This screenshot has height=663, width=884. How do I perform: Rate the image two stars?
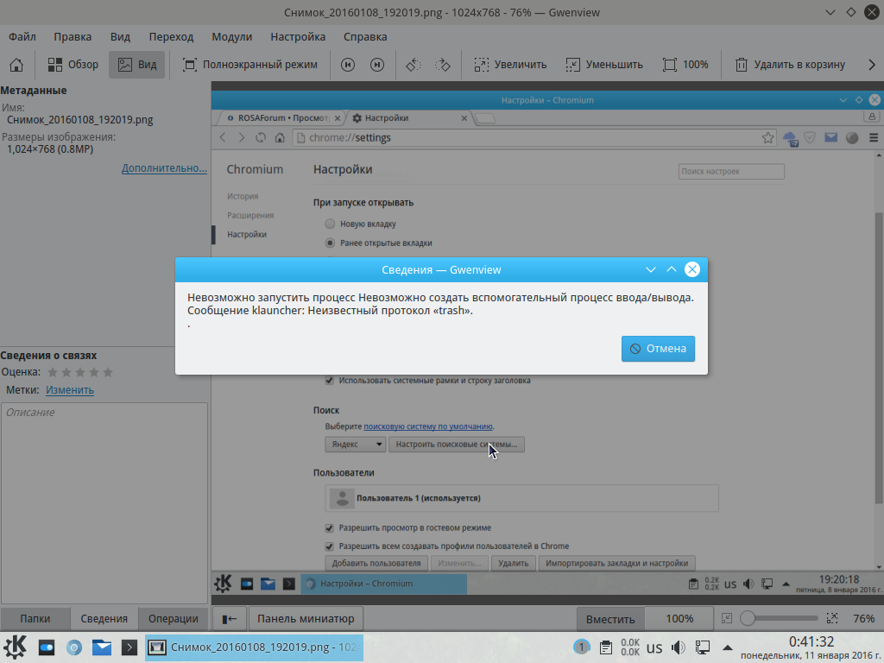click(x=66, y=372)
